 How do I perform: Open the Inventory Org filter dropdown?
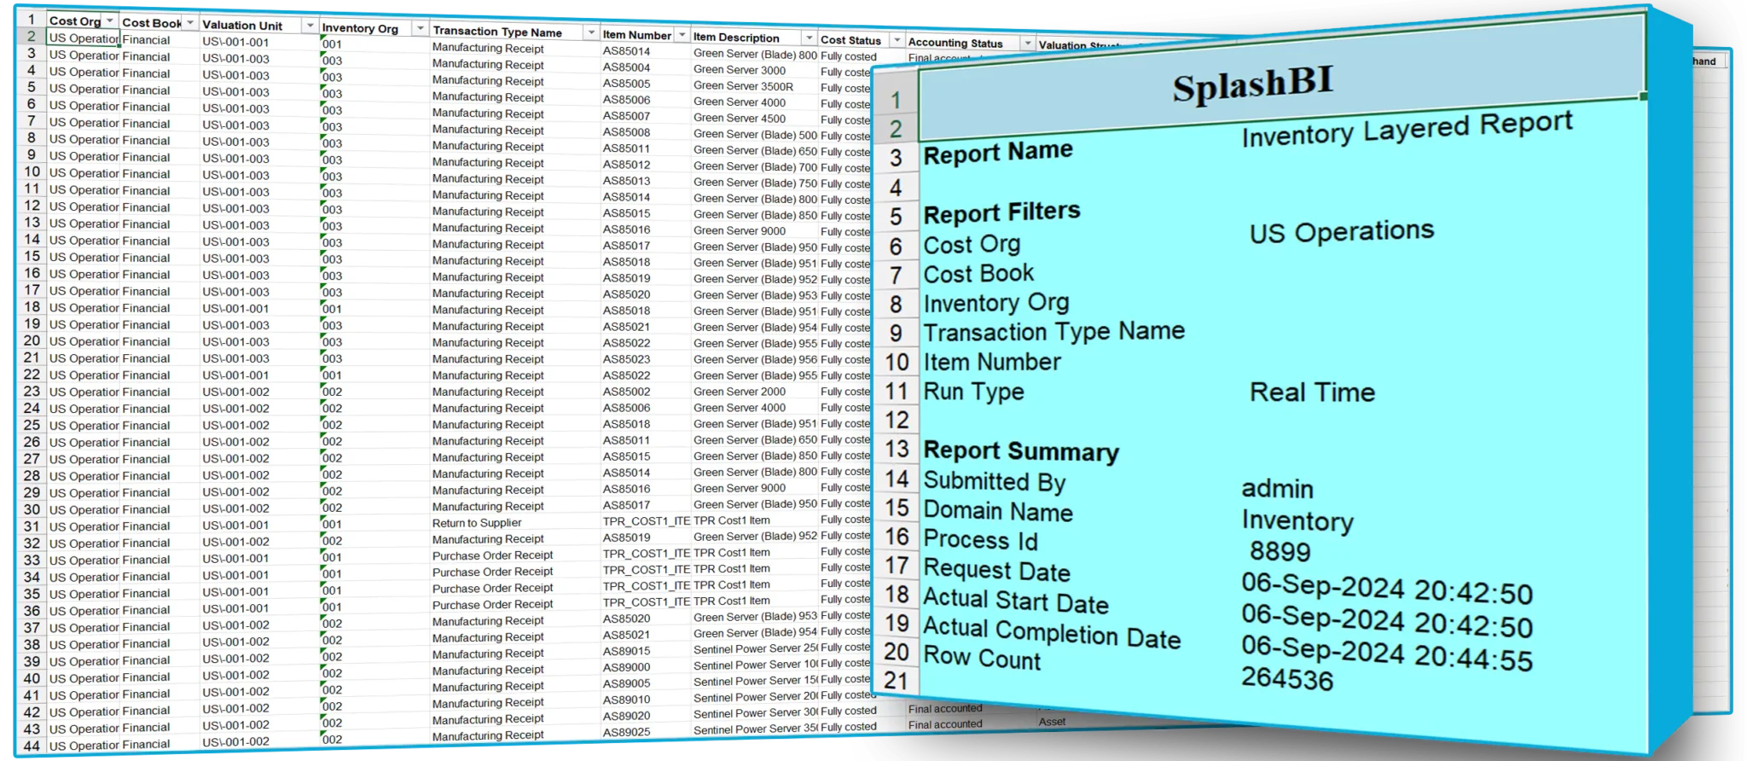tap(420, 29)
